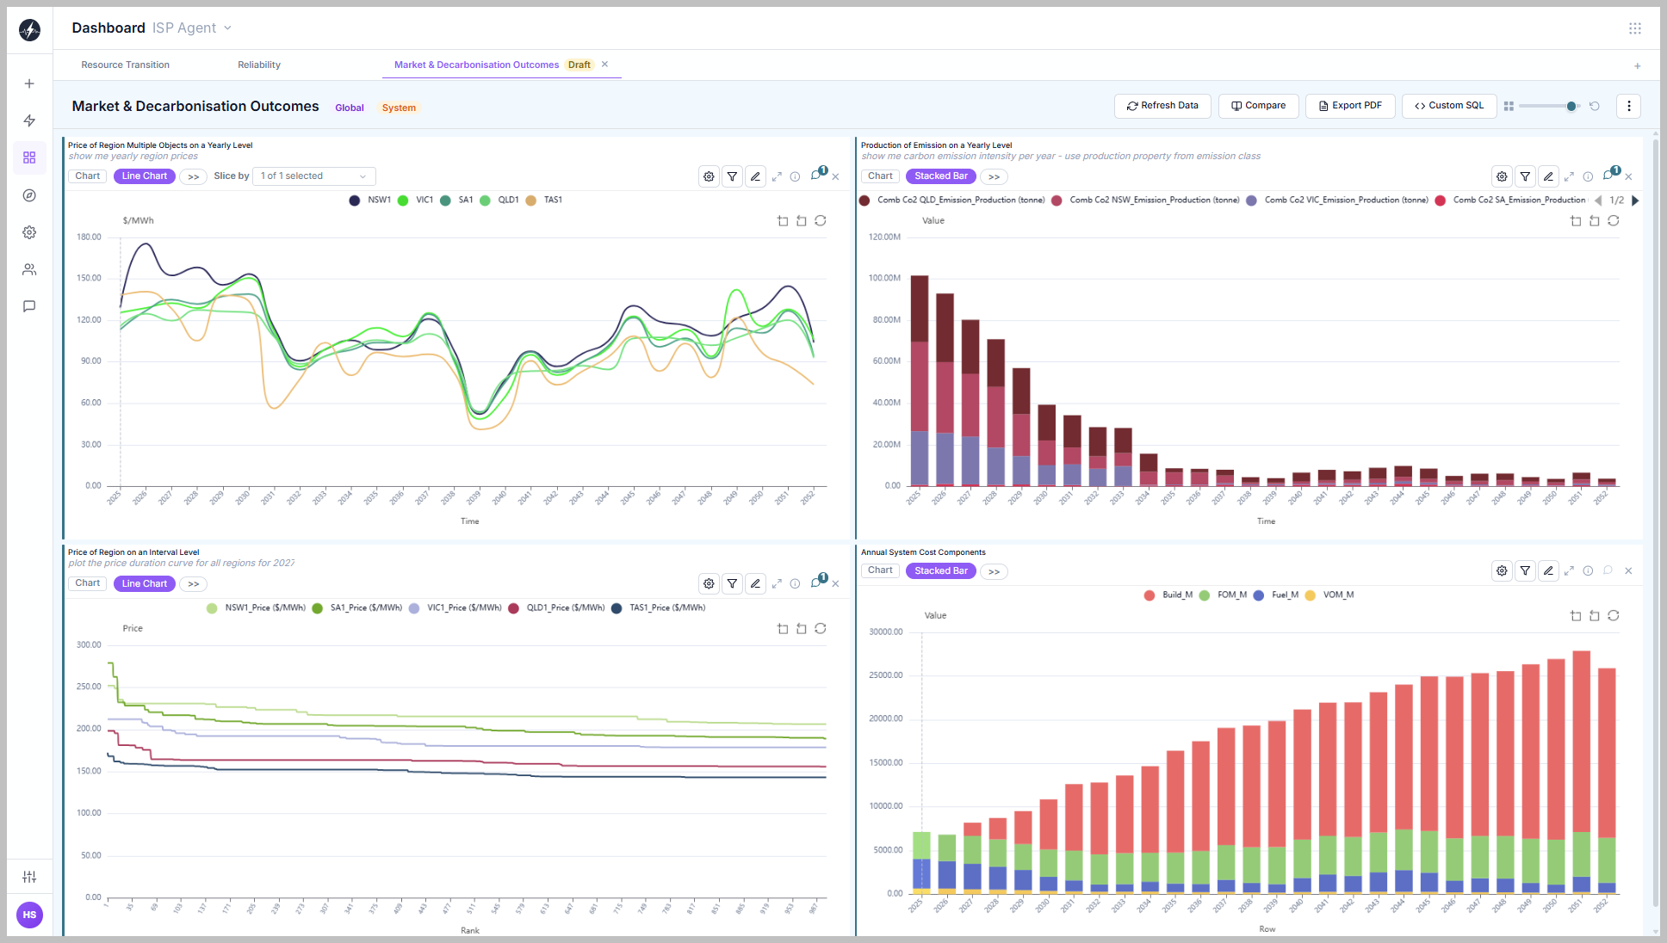Go to next emission legend page
This screenshot has width=1667, height=943.
coord(1635,200)
